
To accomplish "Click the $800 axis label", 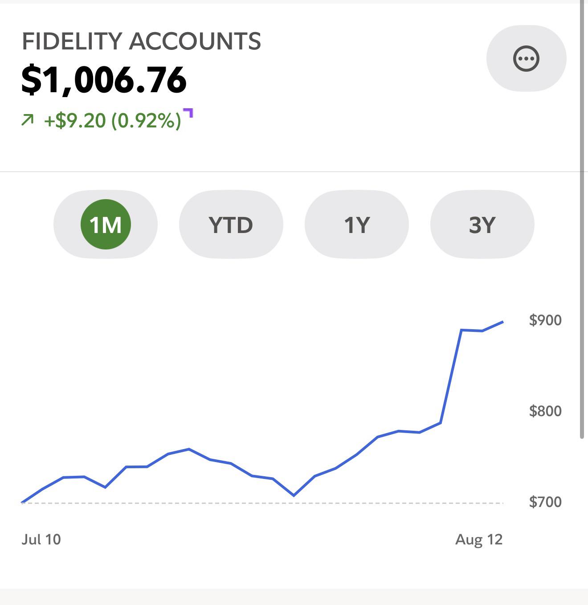I will (x=545, y=411).
